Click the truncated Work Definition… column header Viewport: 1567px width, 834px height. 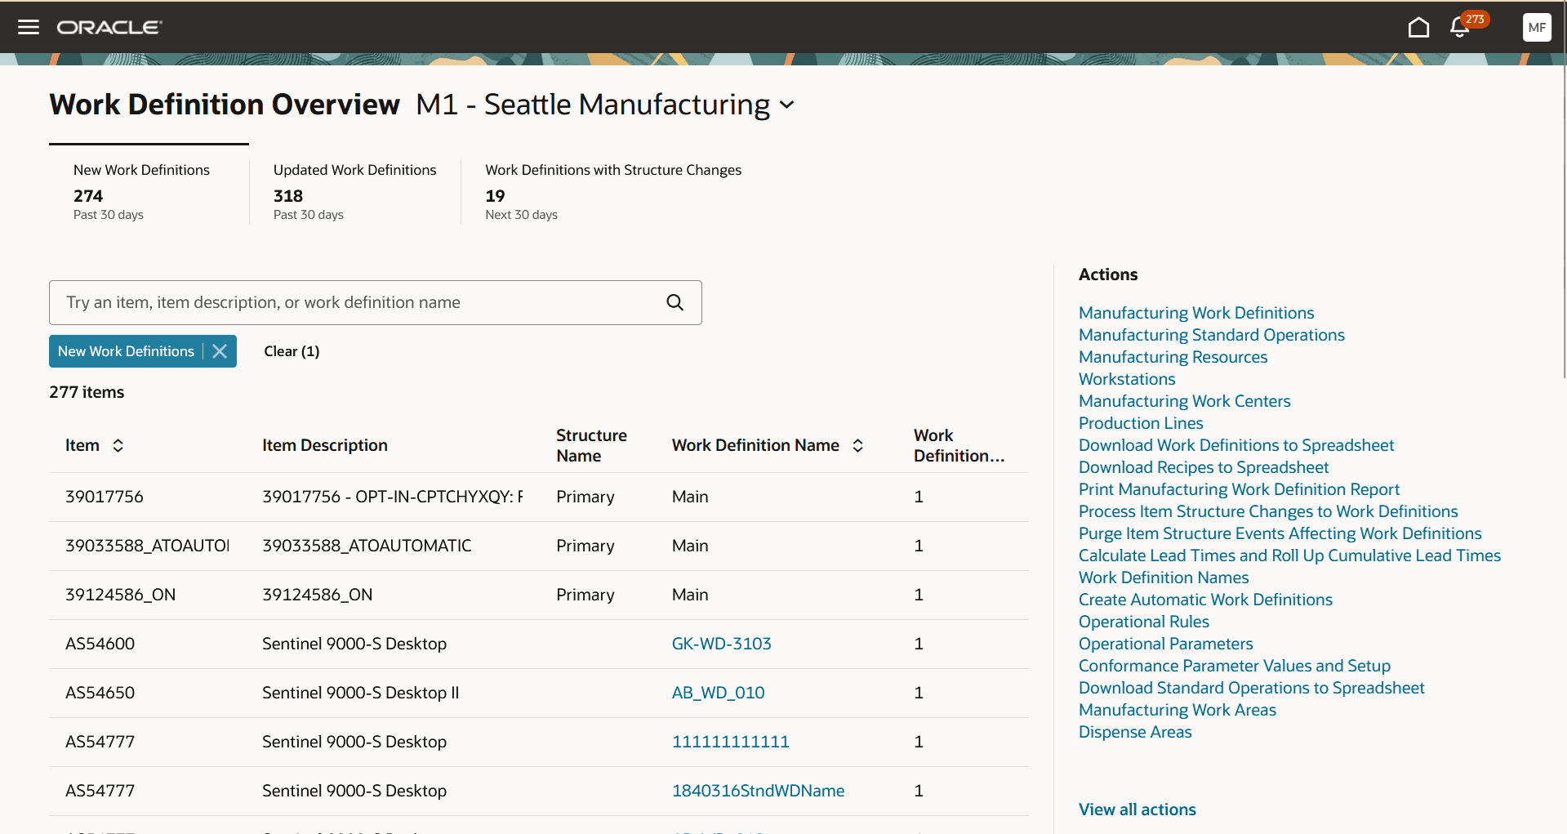coord(959,445)
